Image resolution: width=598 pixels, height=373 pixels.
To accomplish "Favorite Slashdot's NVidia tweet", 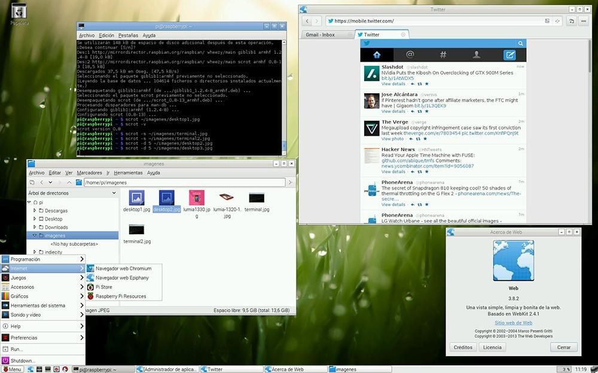I will tap(427, 84).
